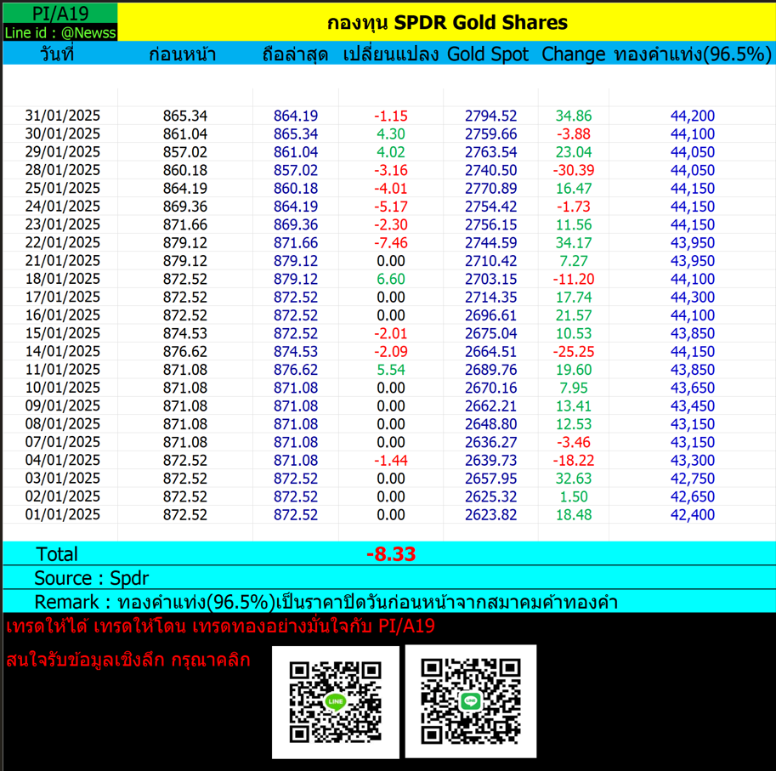The height and width of the screenshot is (771, 776).
Task: Click the Gold Spot value 2744.59
Action: click(491, 243)
